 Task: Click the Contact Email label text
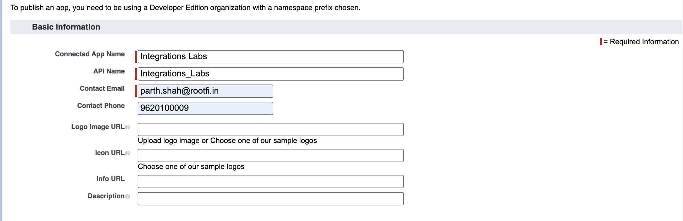click(102, 88)
